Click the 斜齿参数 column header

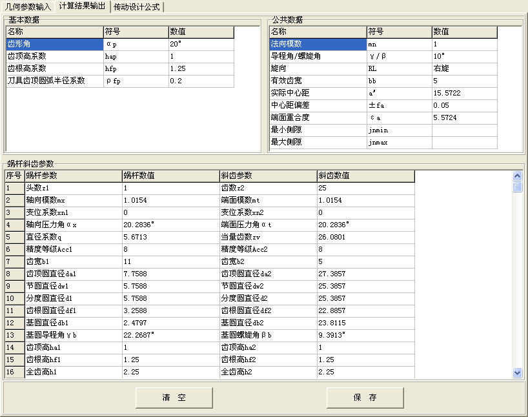tap(269, 176)
